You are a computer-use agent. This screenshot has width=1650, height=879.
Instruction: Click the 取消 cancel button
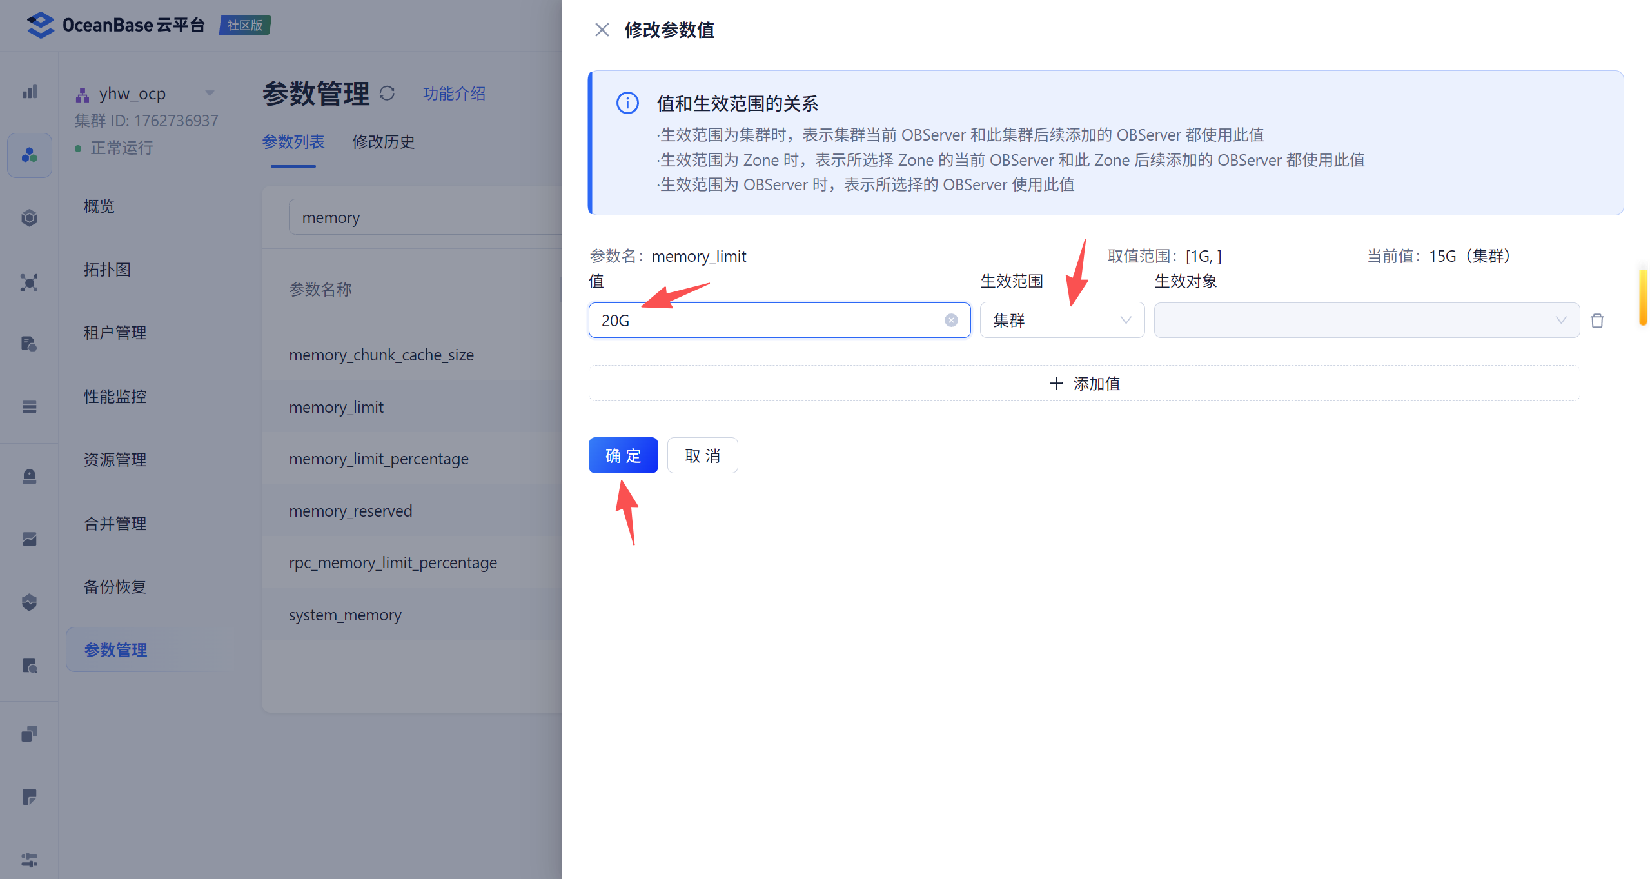702,455
